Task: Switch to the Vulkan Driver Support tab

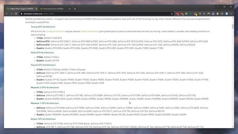Action: tap(22, 9)
